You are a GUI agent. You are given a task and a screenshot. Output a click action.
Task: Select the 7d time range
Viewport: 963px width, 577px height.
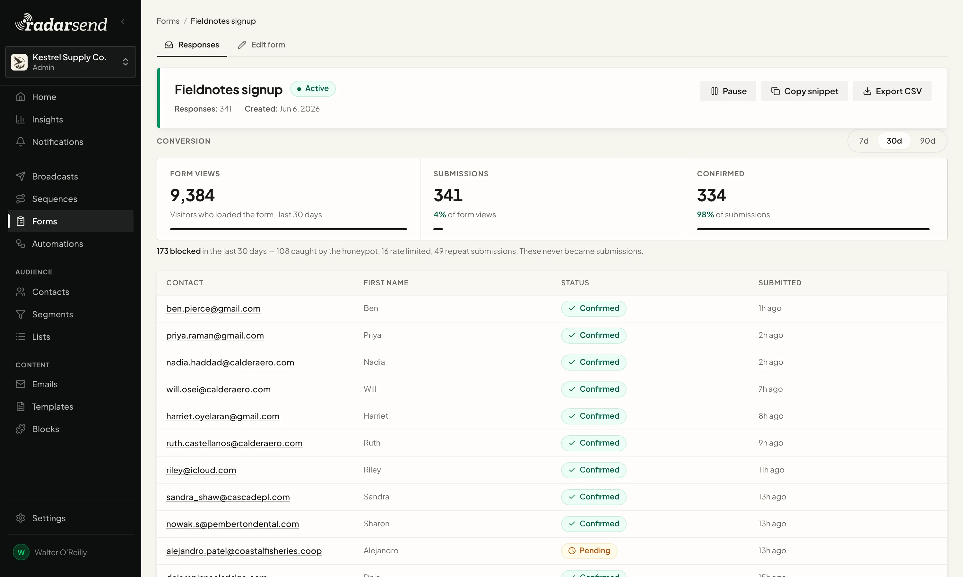pos(864,141)
